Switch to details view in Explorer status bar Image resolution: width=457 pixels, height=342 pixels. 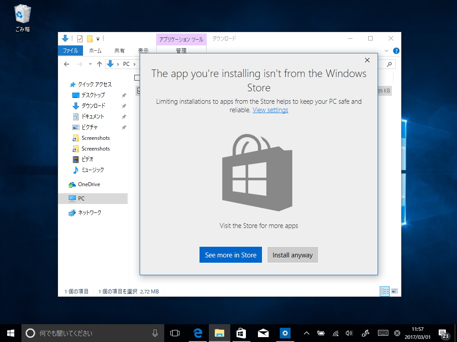[x=385, y=291]
